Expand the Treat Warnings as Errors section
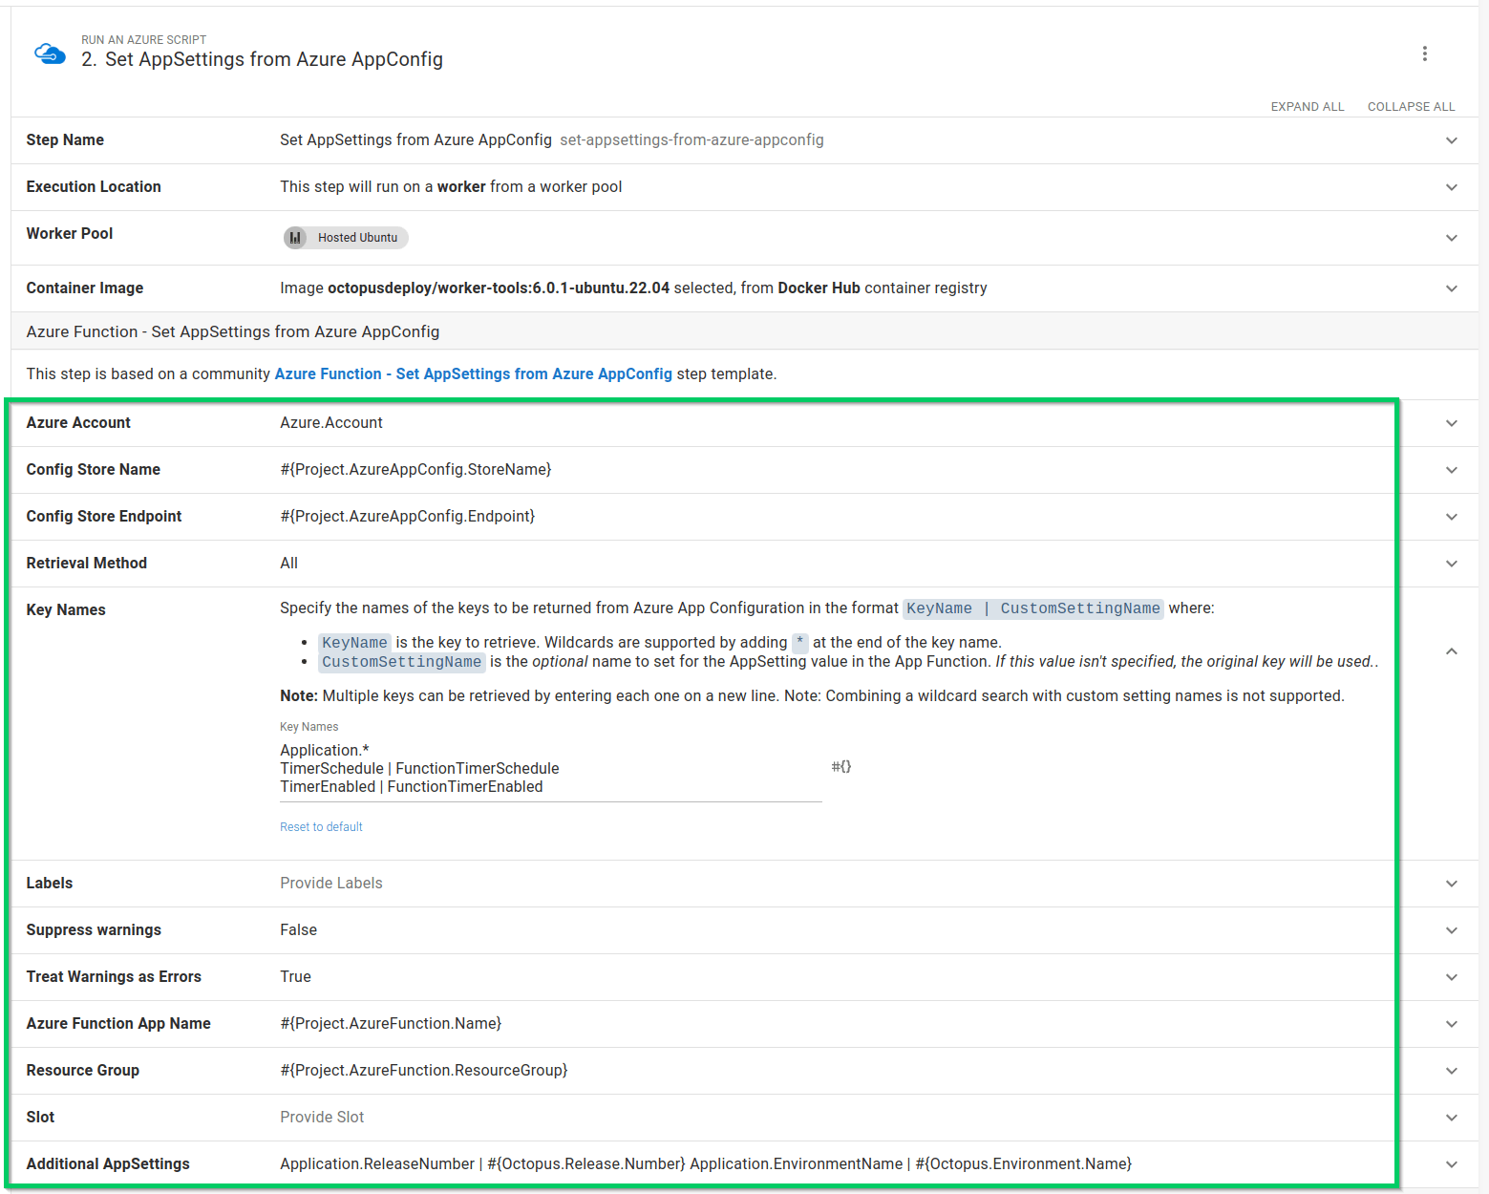Screen dimensions: 1489x1194 point(1452,976)
